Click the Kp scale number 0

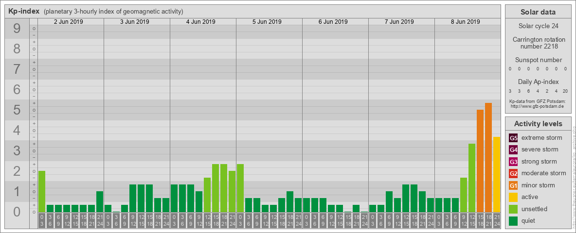[17, 212]
